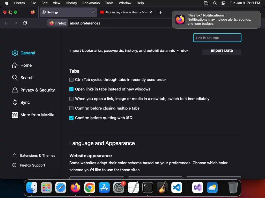Click Firefox icon in the Dock
The width and height of the screenshot is (265, 198).
tap(75, 187)
